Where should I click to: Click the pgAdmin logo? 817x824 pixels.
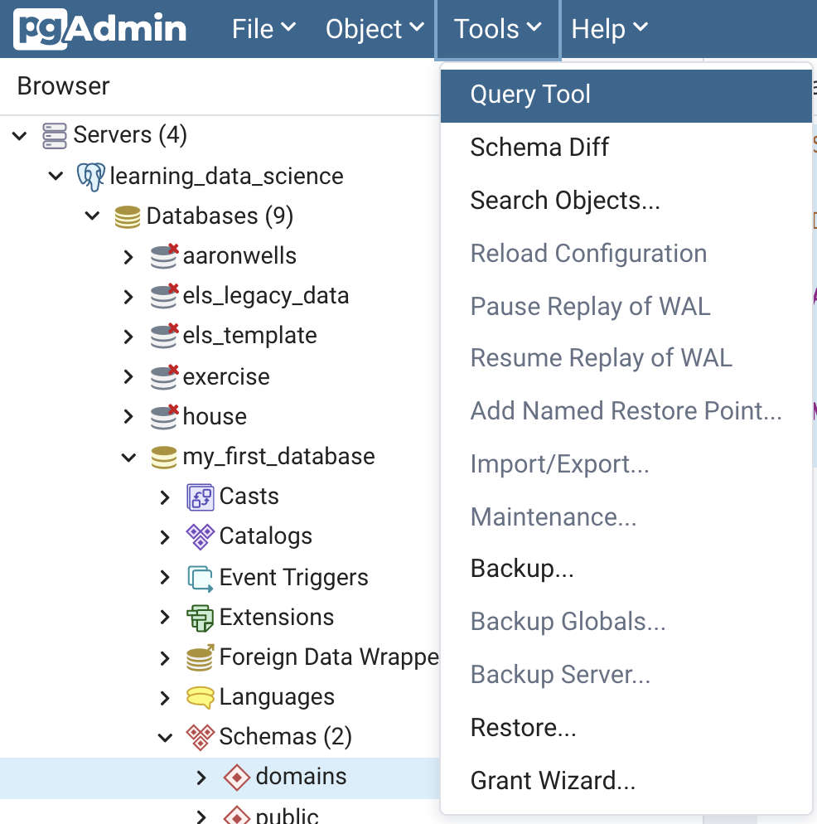click(100, 29)
